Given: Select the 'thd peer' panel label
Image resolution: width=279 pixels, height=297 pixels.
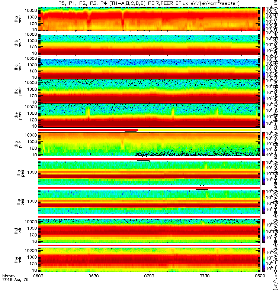Looking at the screenshot, I should pos(18,91).
